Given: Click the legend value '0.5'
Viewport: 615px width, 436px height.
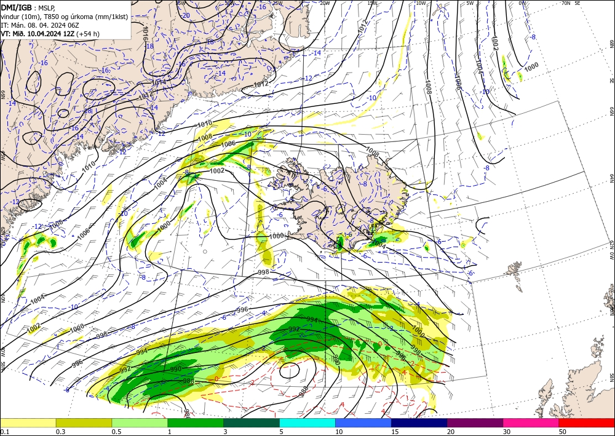Looking at the screenshot, I should 116,432.
